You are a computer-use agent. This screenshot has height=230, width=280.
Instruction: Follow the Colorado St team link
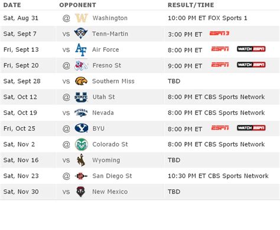pos(110,144)
